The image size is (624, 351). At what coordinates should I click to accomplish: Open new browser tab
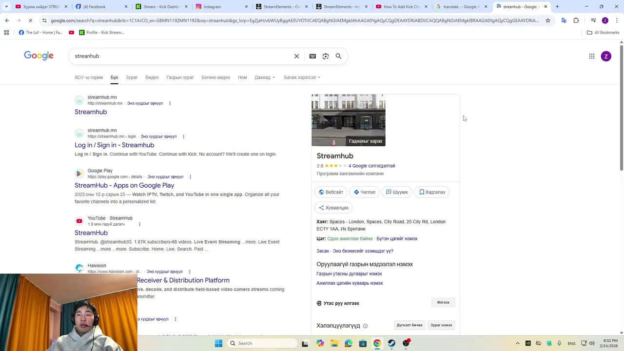(557, 7)
